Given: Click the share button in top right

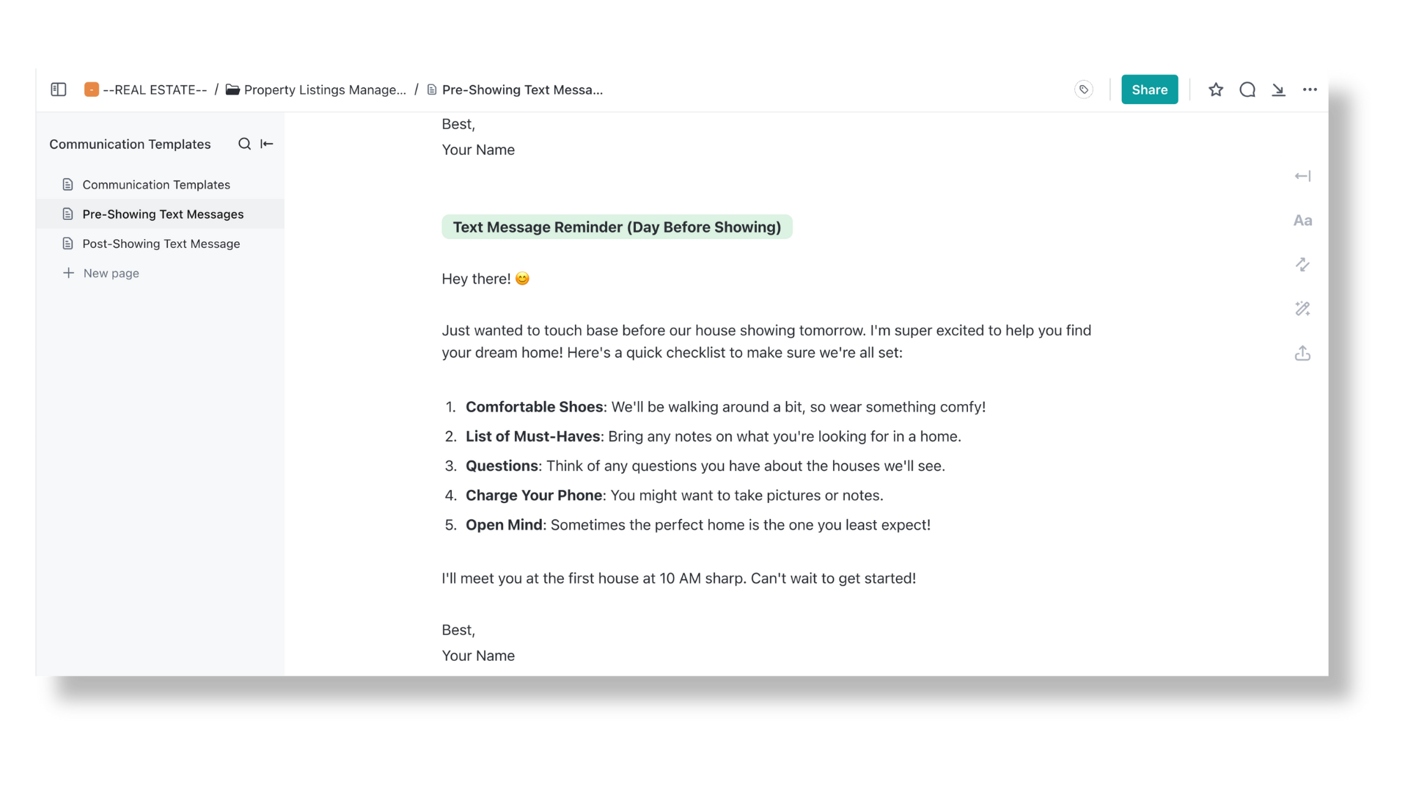Looking at the screenshot, I should pyautogui.click(x=1149, y=89).
